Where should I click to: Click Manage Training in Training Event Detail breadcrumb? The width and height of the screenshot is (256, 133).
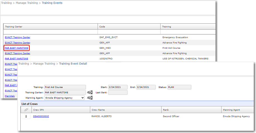(x=44, y=64)
